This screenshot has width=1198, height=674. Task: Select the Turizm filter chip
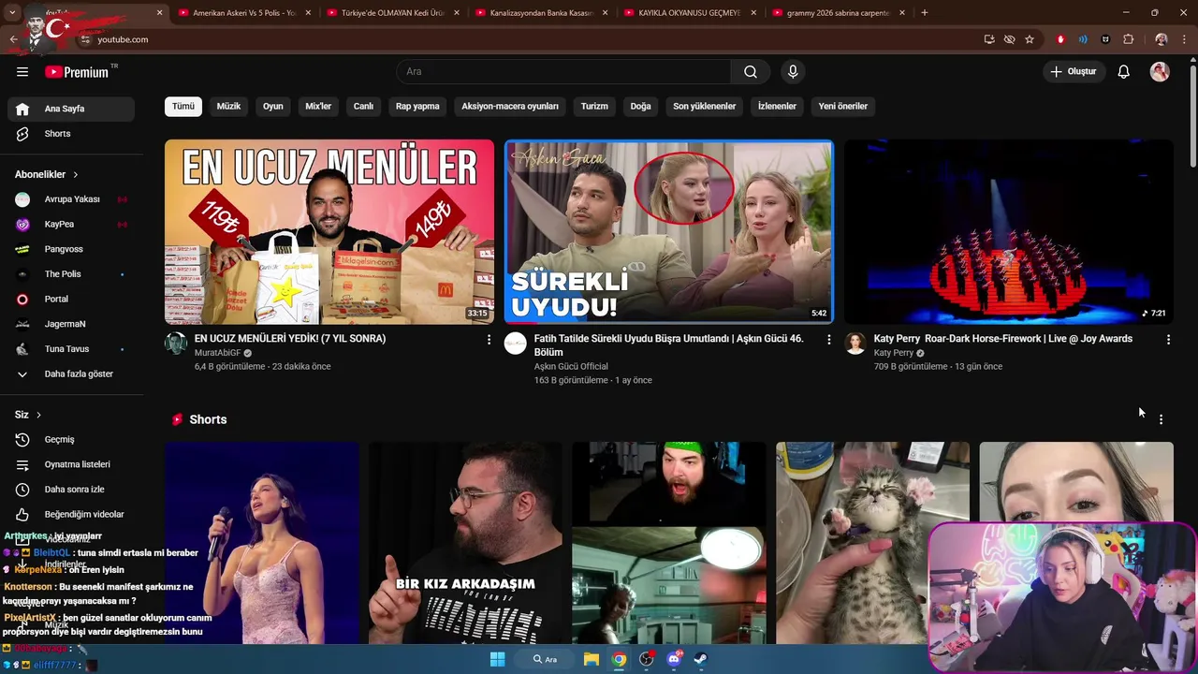coord(594,107)
